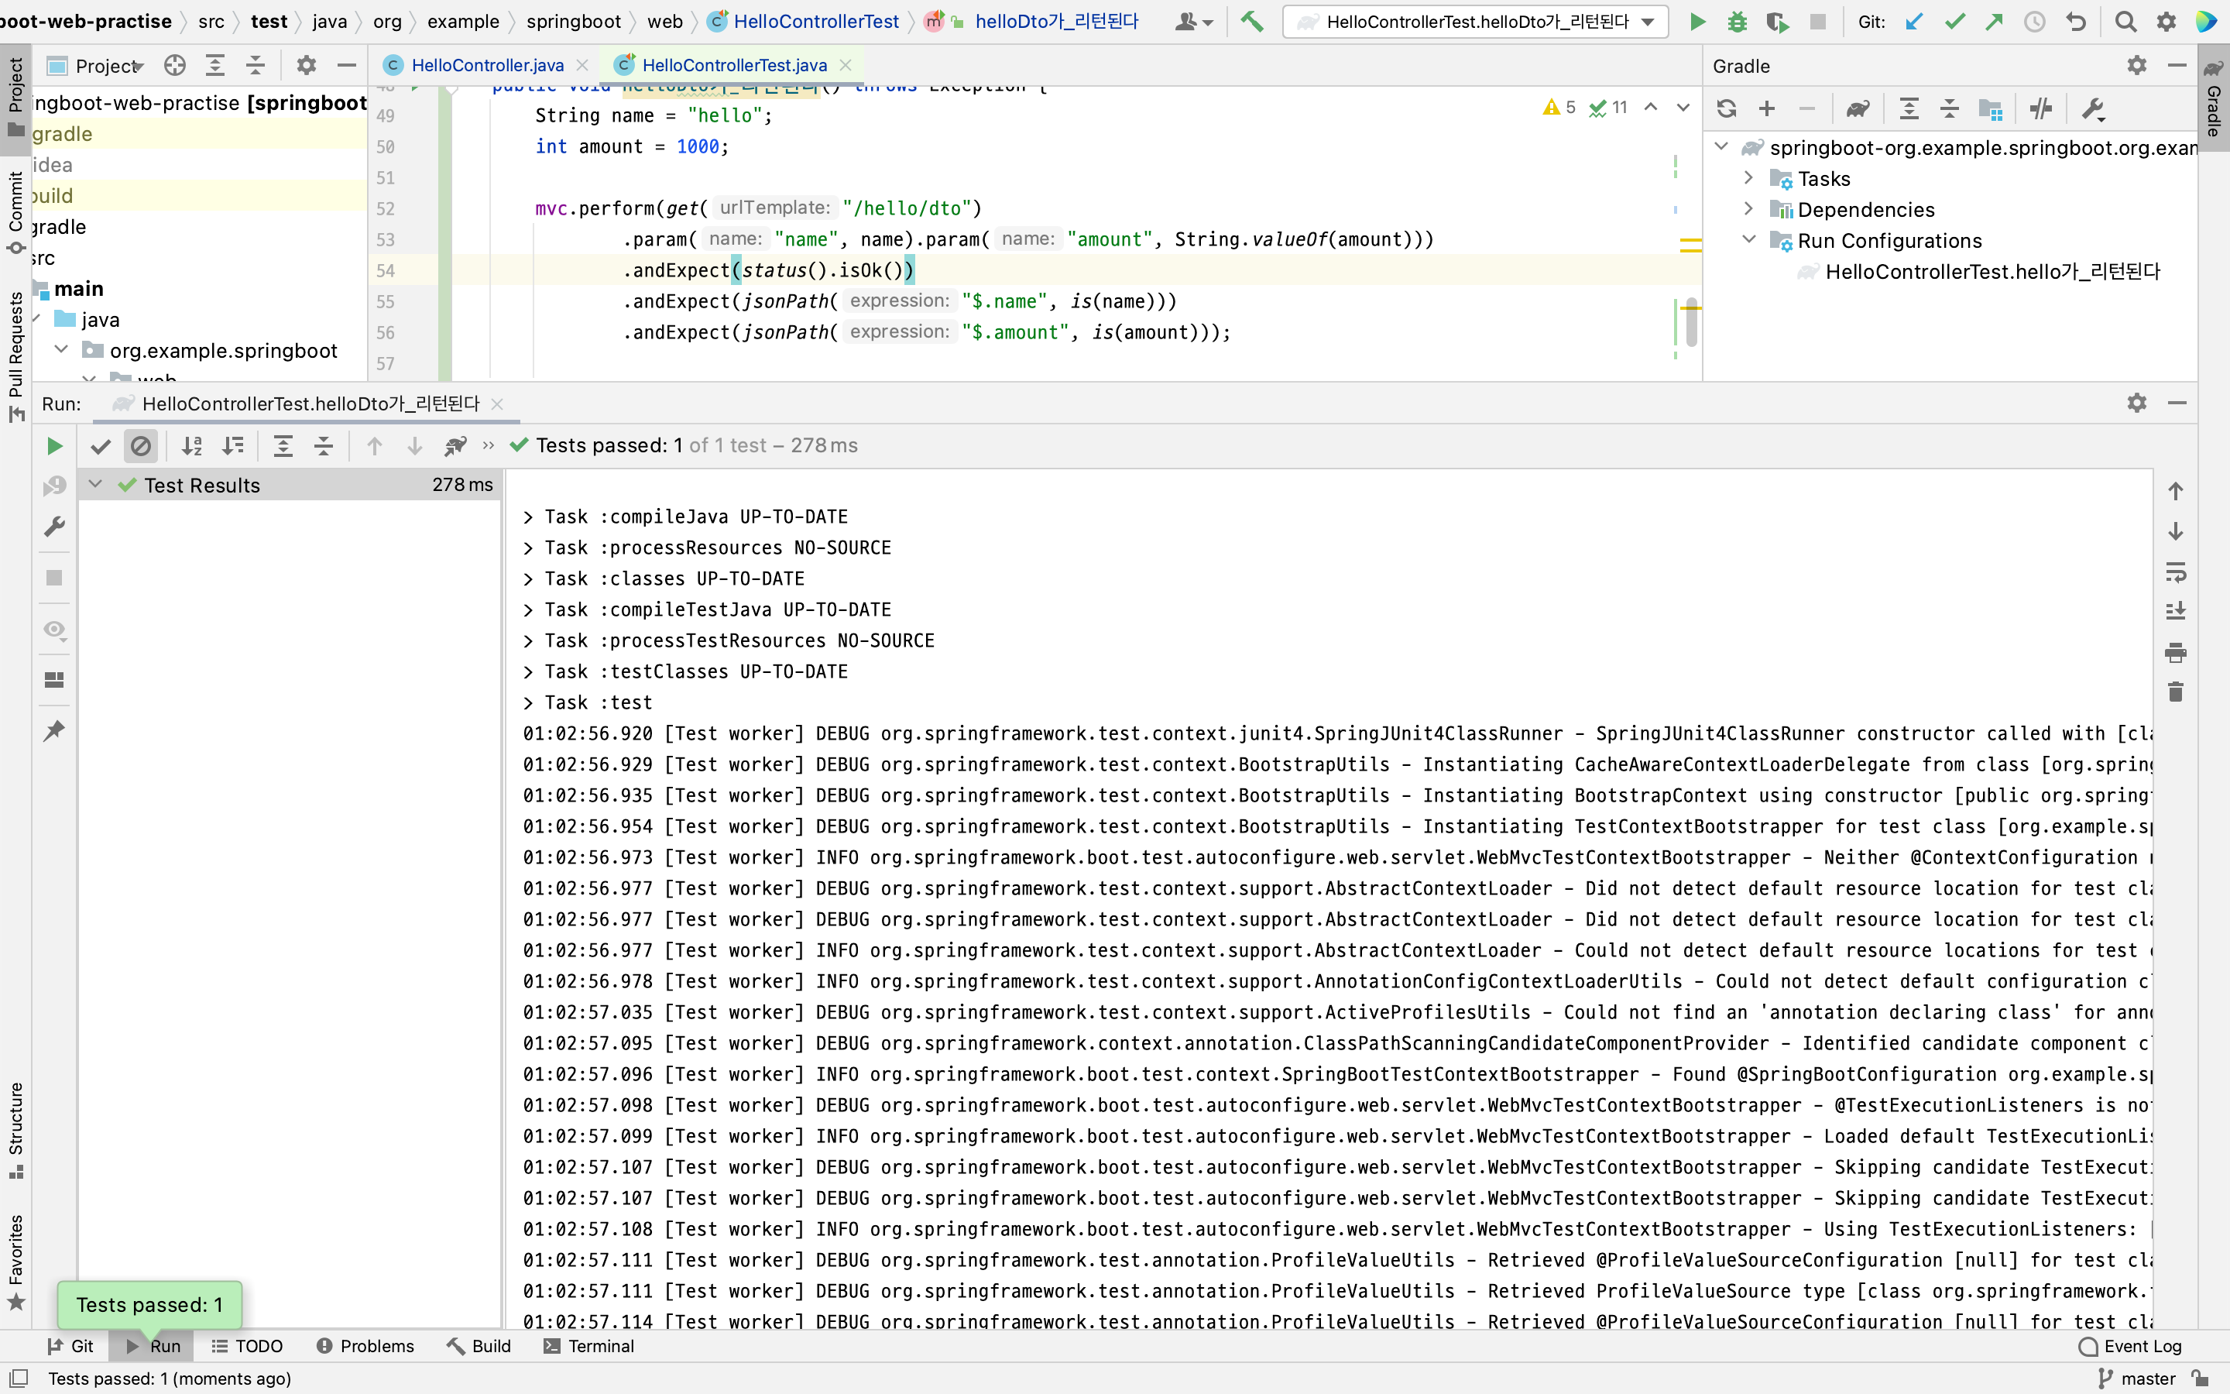The height and width of the screenshot is (1394, 2230).
Task: Click Search Everywhere magnifier icon
Action: click(x=2125, y=21)
